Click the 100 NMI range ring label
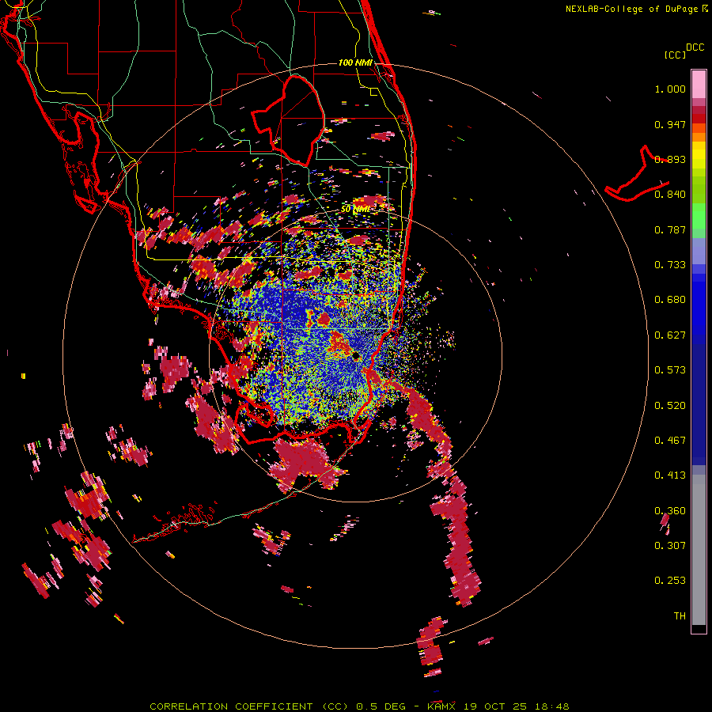Image resolution: width=712 pixels, height=712 pixels. pyautogui.click(x=355, y=62)
